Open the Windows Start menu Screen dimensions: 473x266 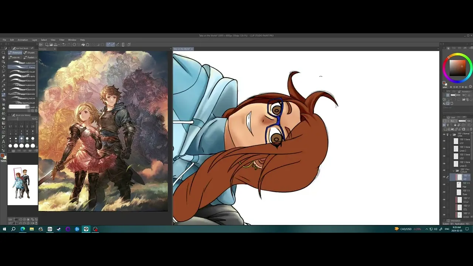[x=4, y=229]
